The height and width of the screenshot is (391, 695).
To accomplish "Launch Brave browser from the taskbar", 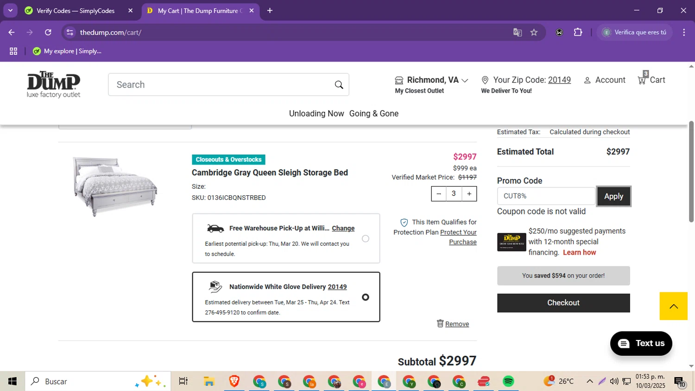I will 234,381.
